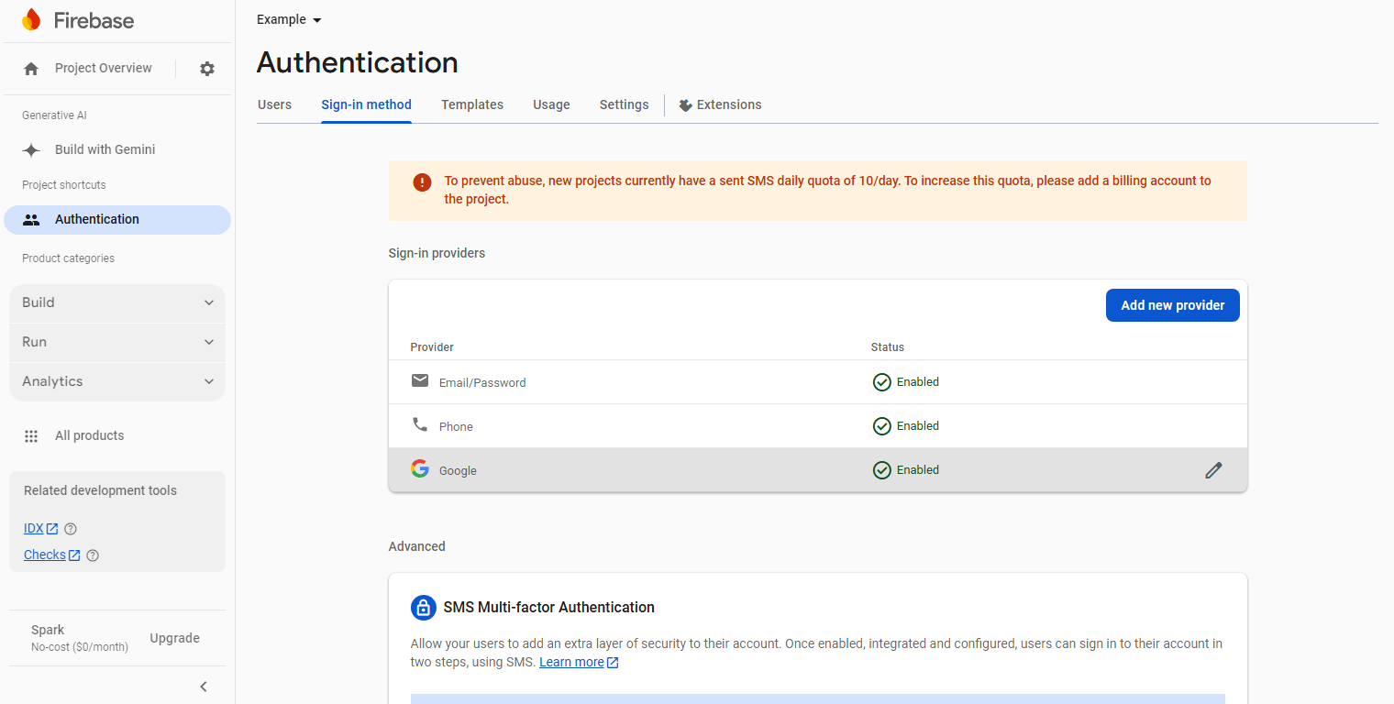Follow the Learn more link

(571, 663)
